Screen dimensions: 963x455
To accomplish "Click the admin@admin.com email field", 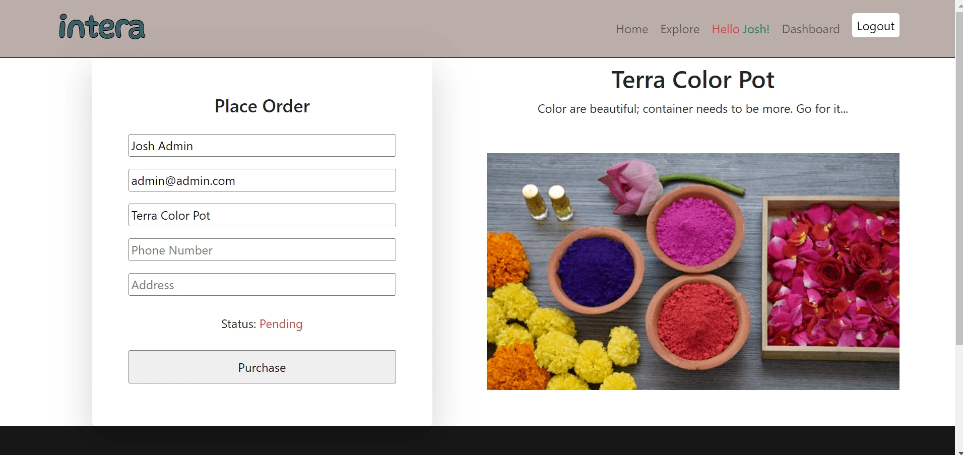I will tap(262, 180).
